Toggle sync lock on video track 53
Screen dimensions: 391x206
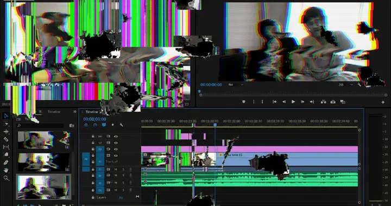pos(108,149)
